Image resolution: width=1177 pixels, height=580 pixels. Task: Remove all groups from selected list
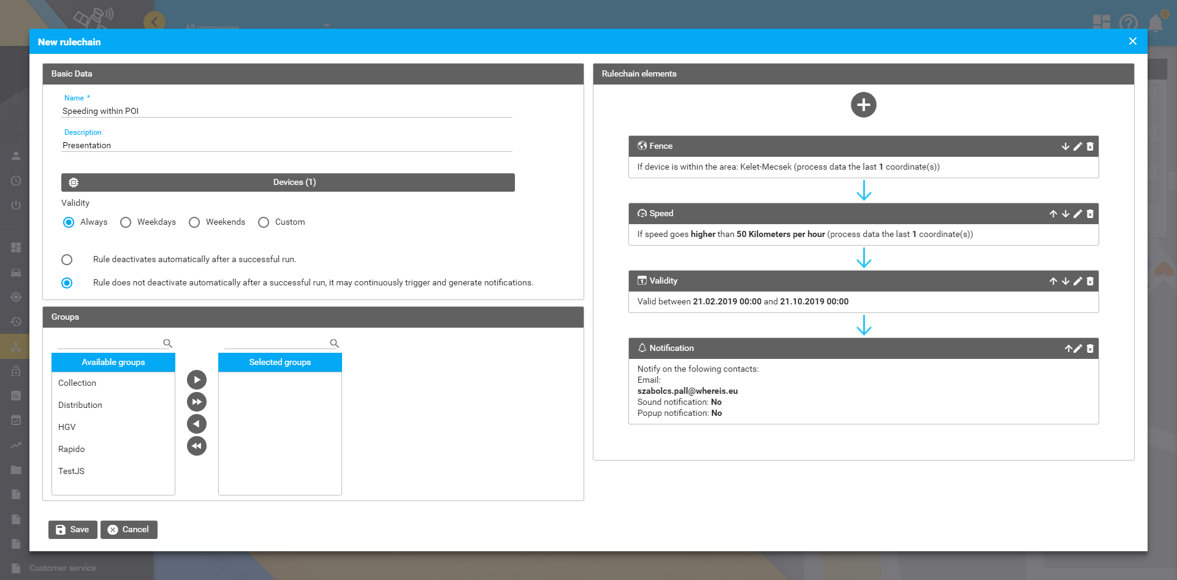tap(197, 446)
